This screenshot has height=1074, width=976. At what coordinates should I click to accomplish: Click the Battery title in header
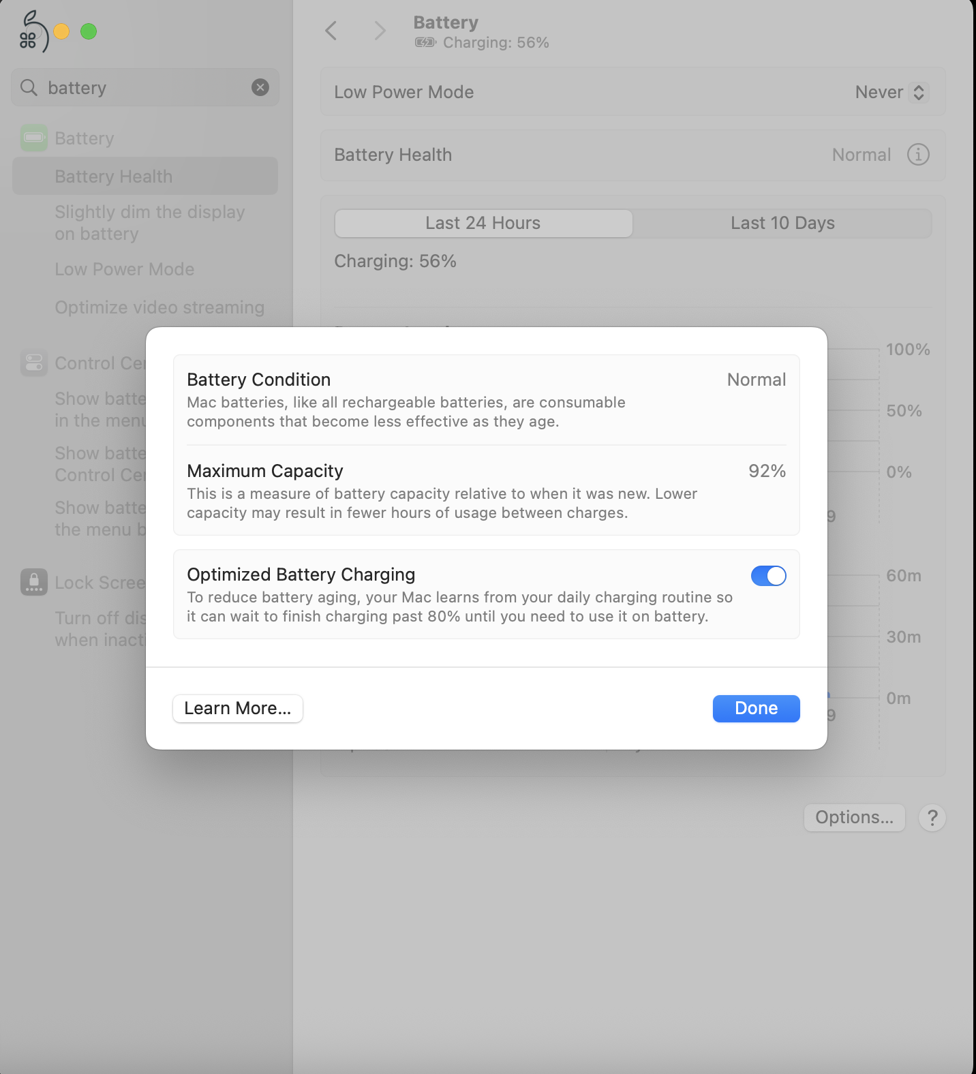coord(446,22)
